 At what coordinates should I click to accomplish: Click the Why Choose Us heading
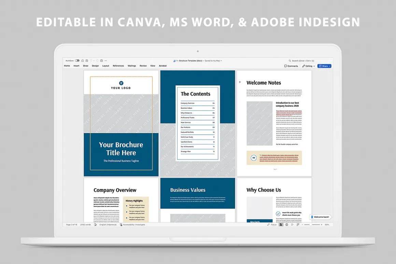pyautogui.click(x=264, y=190)
